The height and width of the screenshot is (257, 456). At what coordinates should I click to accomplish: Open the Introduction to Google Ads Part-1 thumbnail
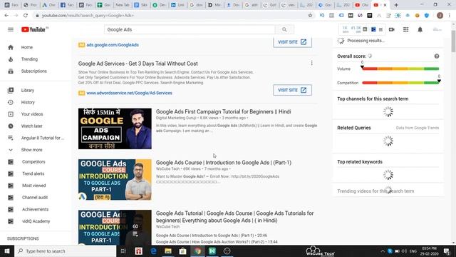coord(115,179)
